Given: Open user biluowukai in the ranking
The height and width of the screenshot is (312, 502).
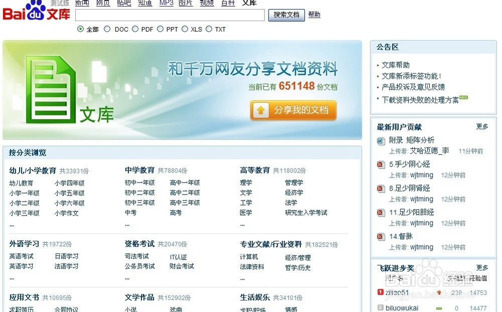Looking at the screenshot, I should (x=402, y=308).
